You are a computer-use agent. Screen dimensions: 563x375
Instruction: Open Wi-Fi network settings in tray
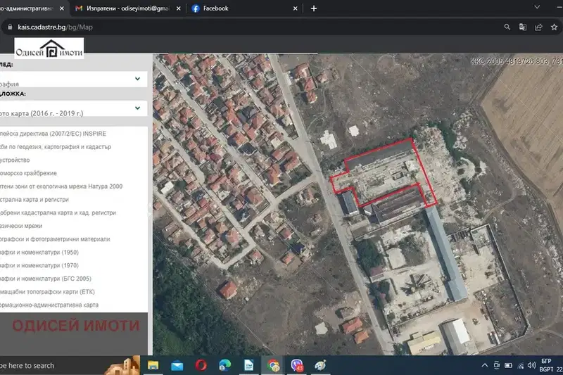pos(521,365)
